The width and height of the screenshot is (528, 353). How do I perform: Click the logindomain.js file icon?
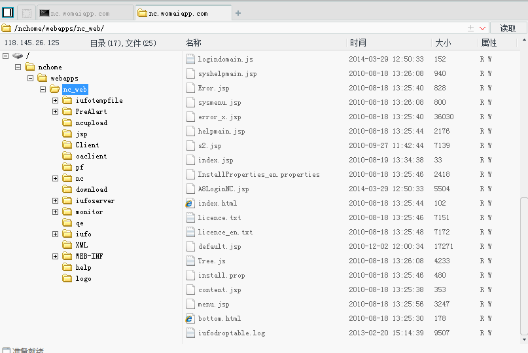(190, 59)
